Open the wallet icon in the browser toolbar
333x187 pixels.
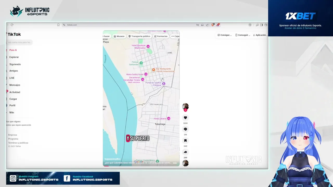pyautogui.click(x=266, y=25)
